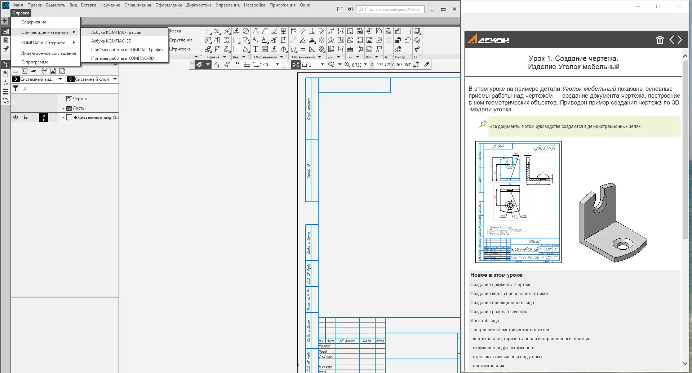Choose Лицензионное соглашение from Справка menu

(45, 53)
